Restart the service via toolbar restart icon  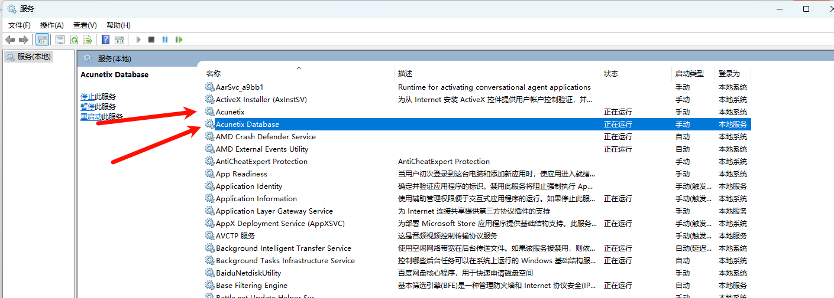click(x=179, y=40)
